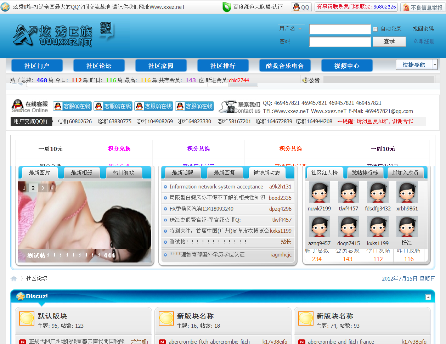Open the 社区家园 nav tab
Screen dimensions: 446x344
point(161,66)
